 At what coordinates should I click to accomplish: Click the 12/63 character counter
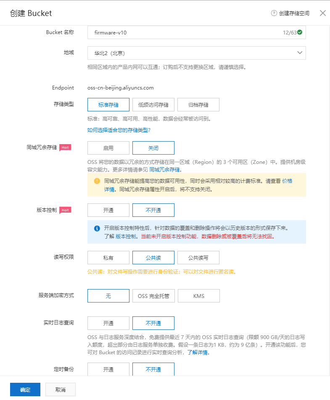[290, 33]
